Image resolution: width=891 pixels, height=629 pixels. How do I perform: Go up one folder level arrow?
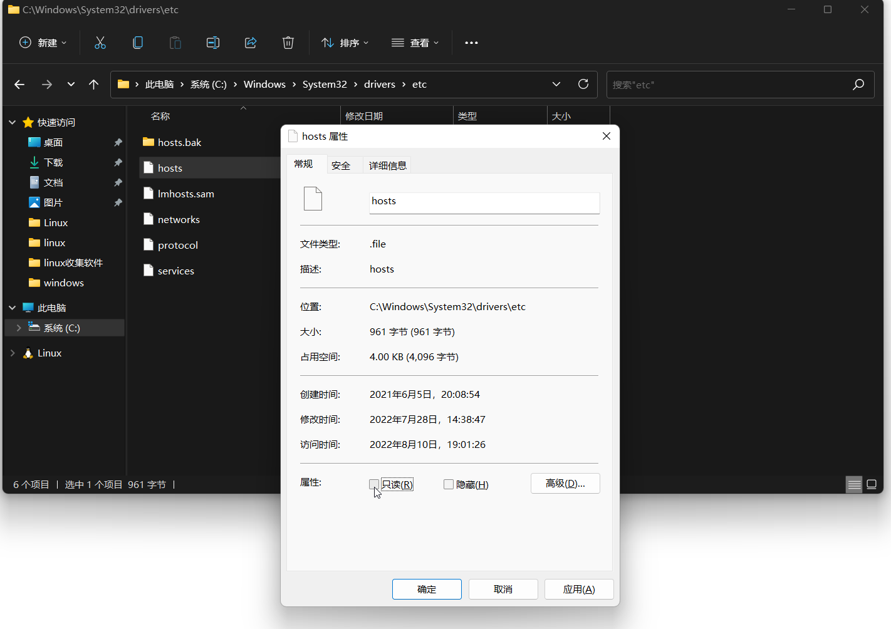point(94,84)
